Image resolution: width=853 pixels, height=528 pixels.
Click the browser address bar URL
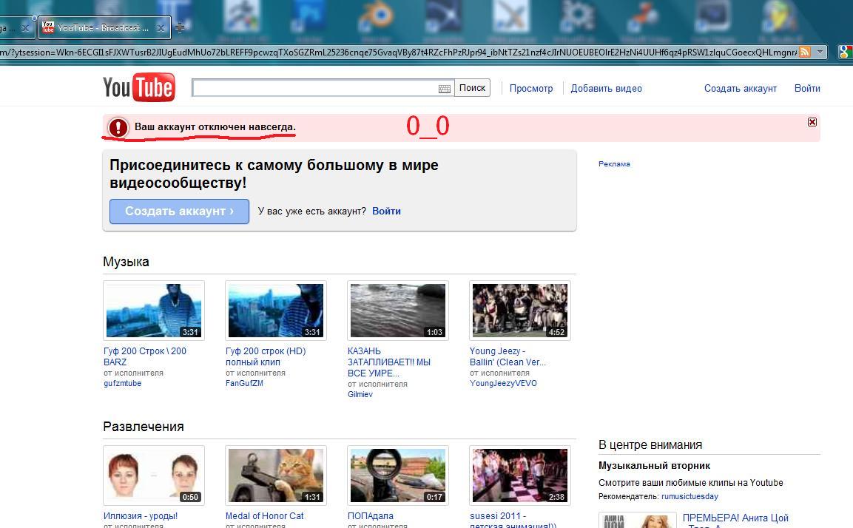(398, 53)
